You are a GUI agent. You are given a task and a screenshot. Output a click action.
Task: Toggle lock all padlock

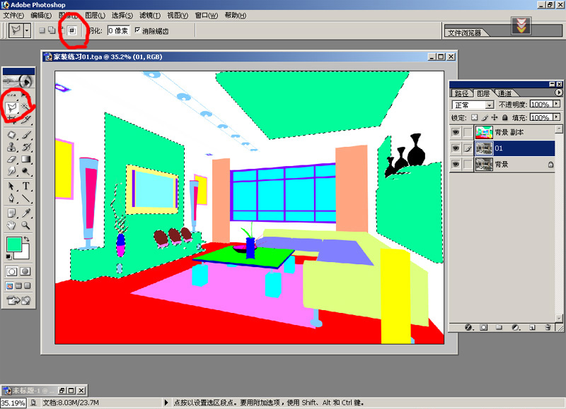[x=505, y=117]
